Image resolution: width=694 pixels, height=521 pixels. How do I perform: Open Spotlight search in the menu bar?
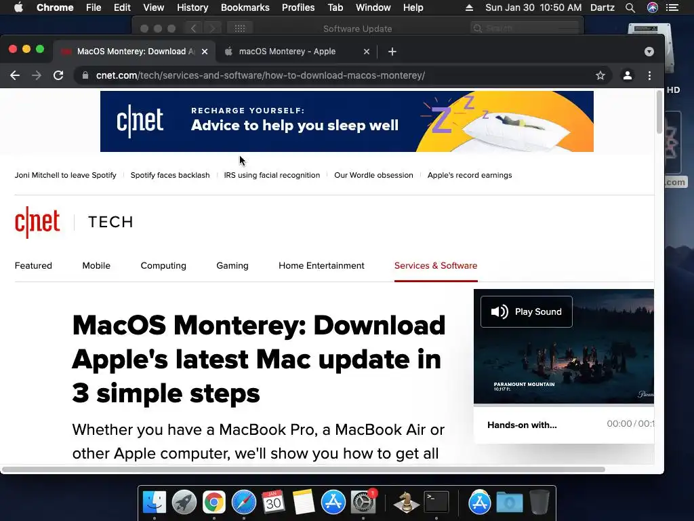pyautogui.click(x=630, y=7)
